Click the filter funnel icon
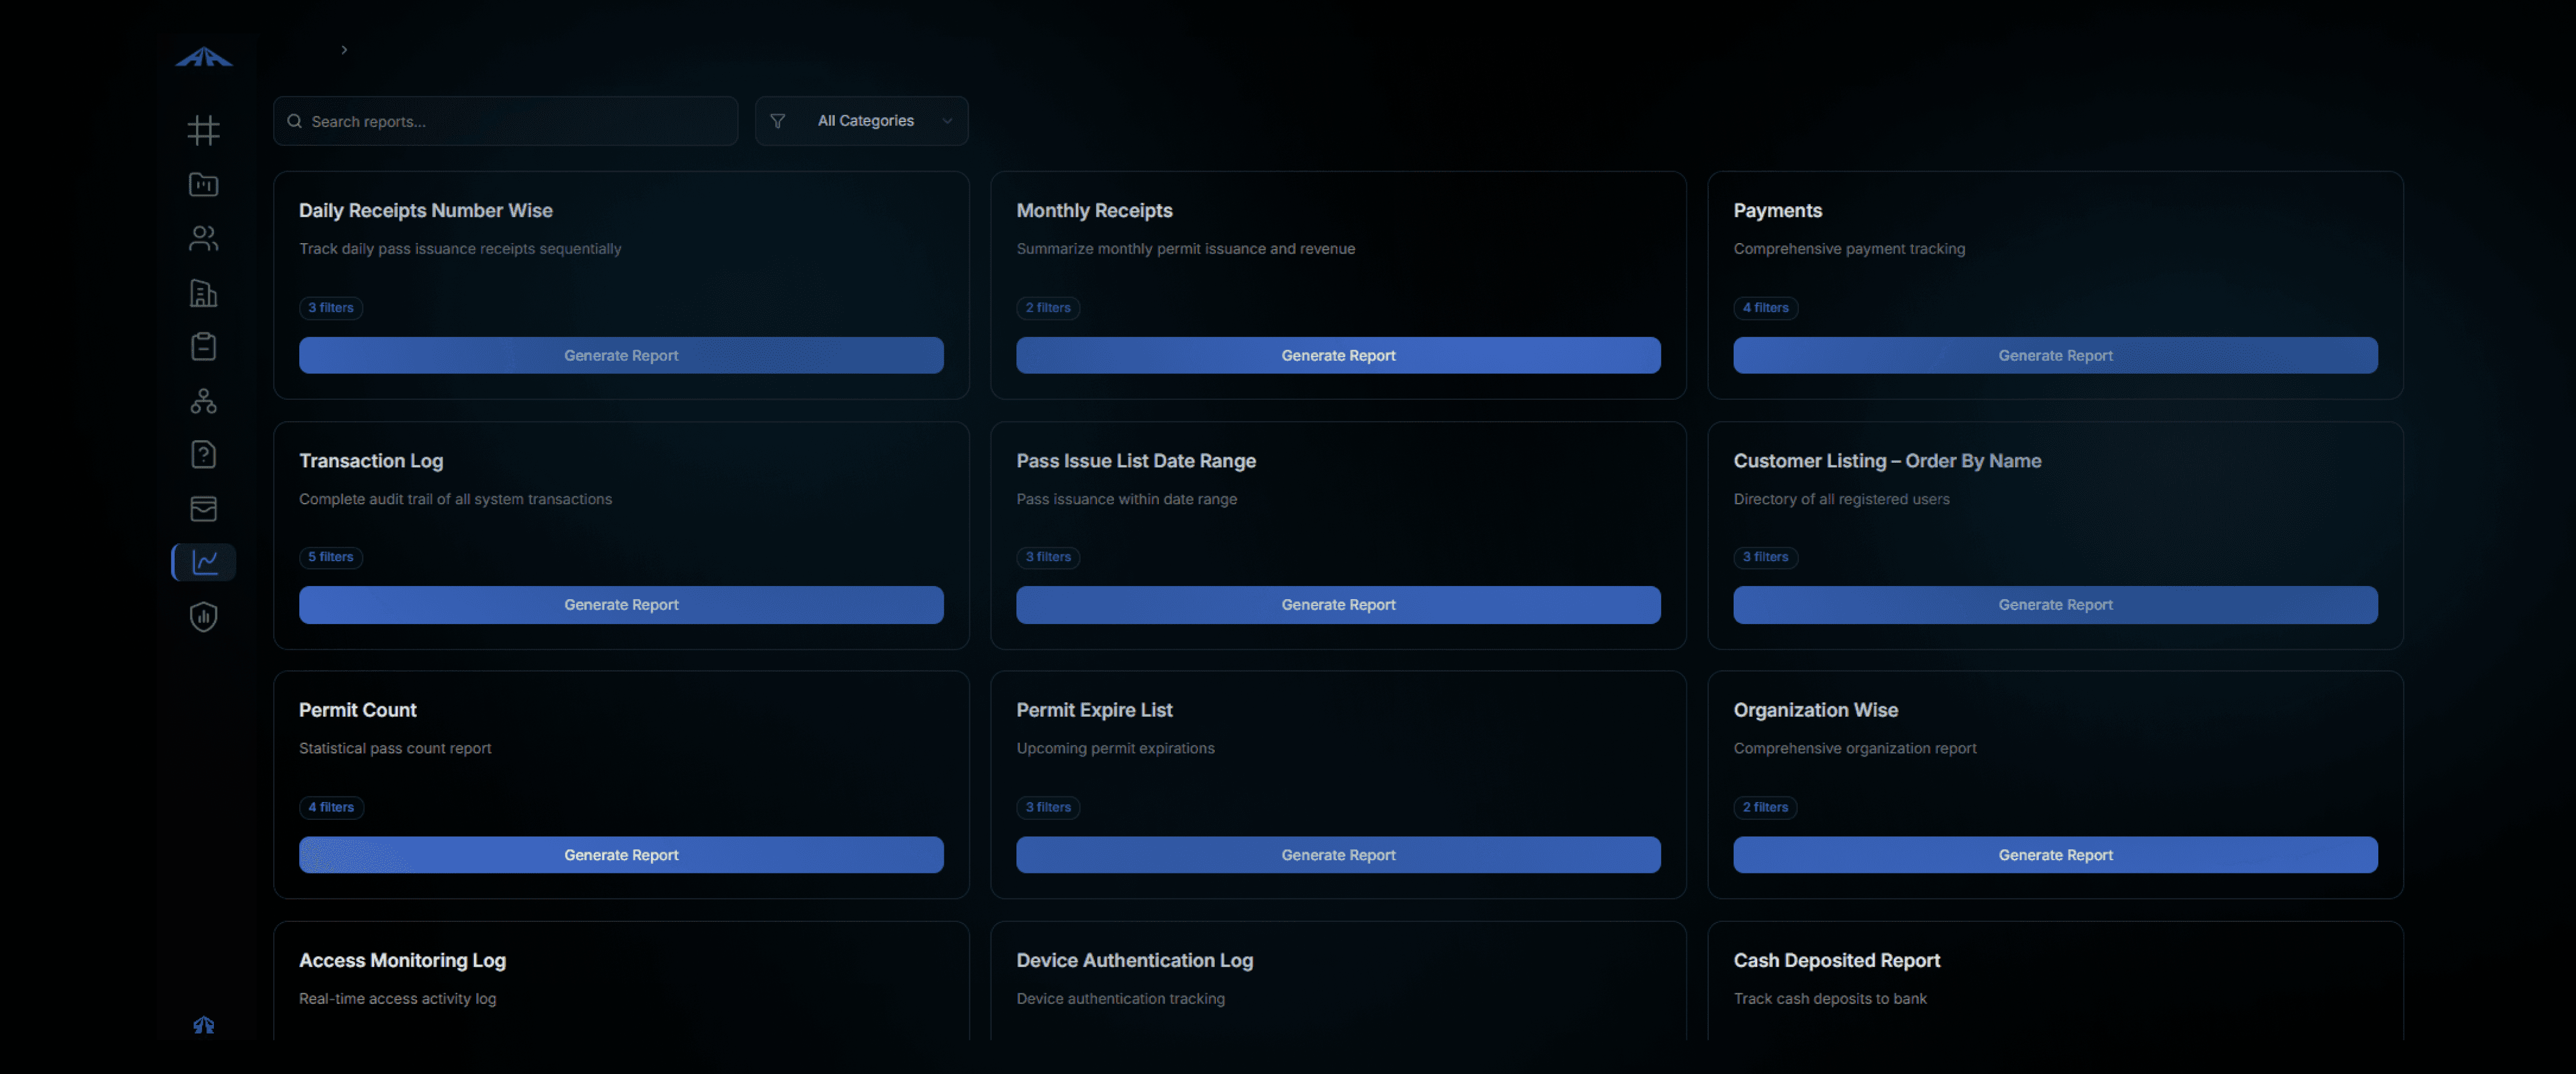 pyautogui.click(x=777, y=121)
